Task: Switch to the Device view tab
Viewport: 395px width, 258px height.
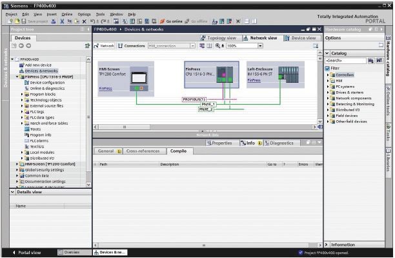Action: [x=301, y=38]
